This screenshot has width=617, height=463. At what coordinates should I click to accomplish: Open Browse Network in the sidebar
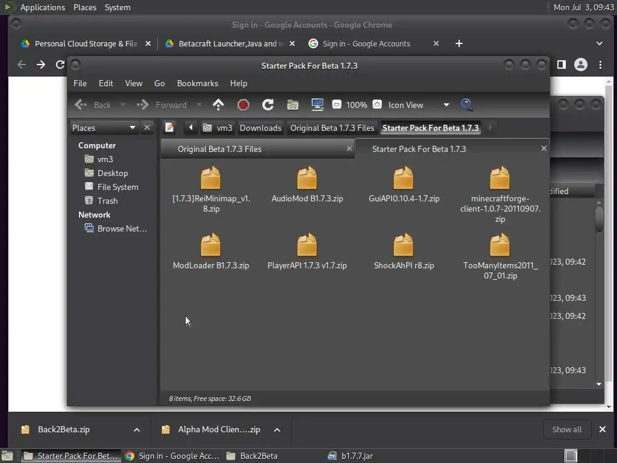(x=122, y=228)
